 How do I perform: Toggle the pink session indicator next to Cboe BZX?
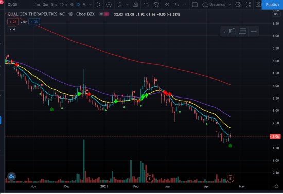pos(107,14)
